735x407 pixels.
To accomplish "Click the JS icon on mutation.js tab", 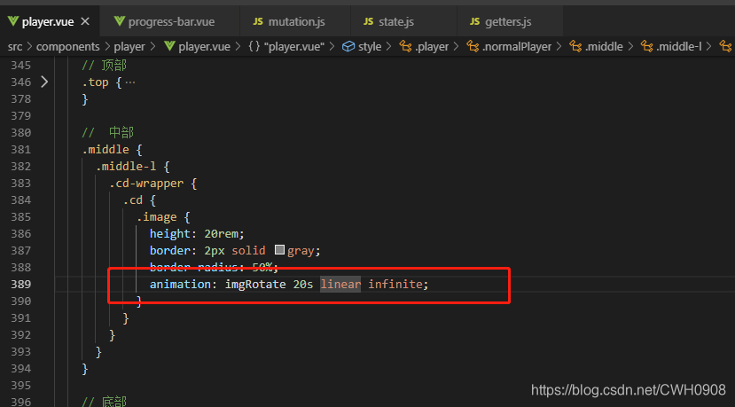I will click(258, 21).
